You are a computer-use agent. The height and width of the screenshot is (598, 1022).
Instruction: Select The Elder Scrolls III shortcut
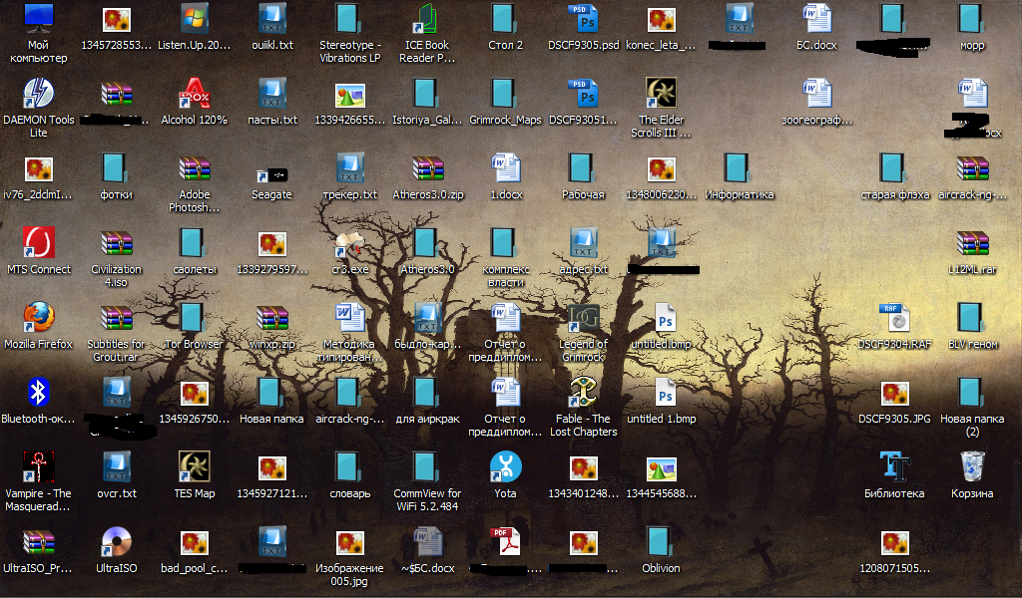pos(661,94)
